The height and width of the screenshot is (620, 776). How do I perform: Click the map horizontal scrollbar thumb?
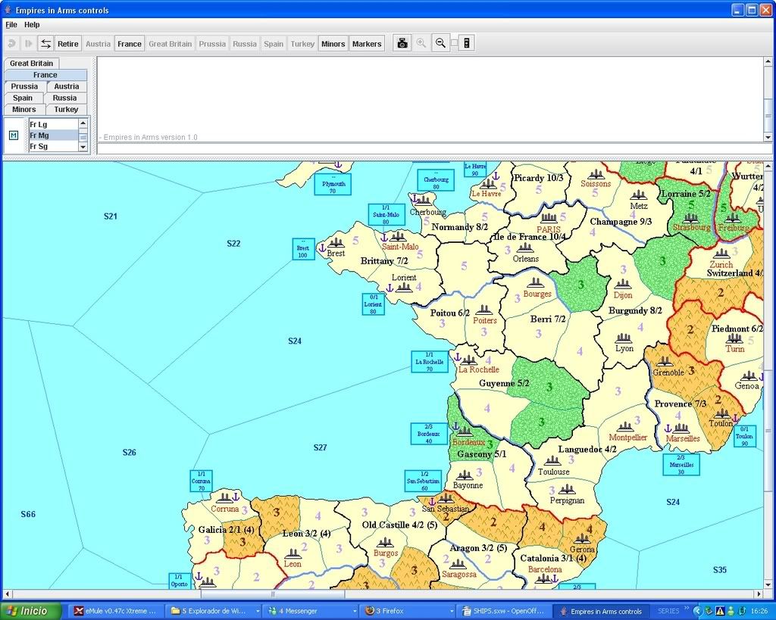coord(273,594)
